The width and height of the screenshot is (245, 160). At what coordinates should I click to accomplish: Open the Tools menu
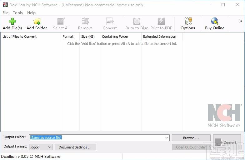(17, 12)
